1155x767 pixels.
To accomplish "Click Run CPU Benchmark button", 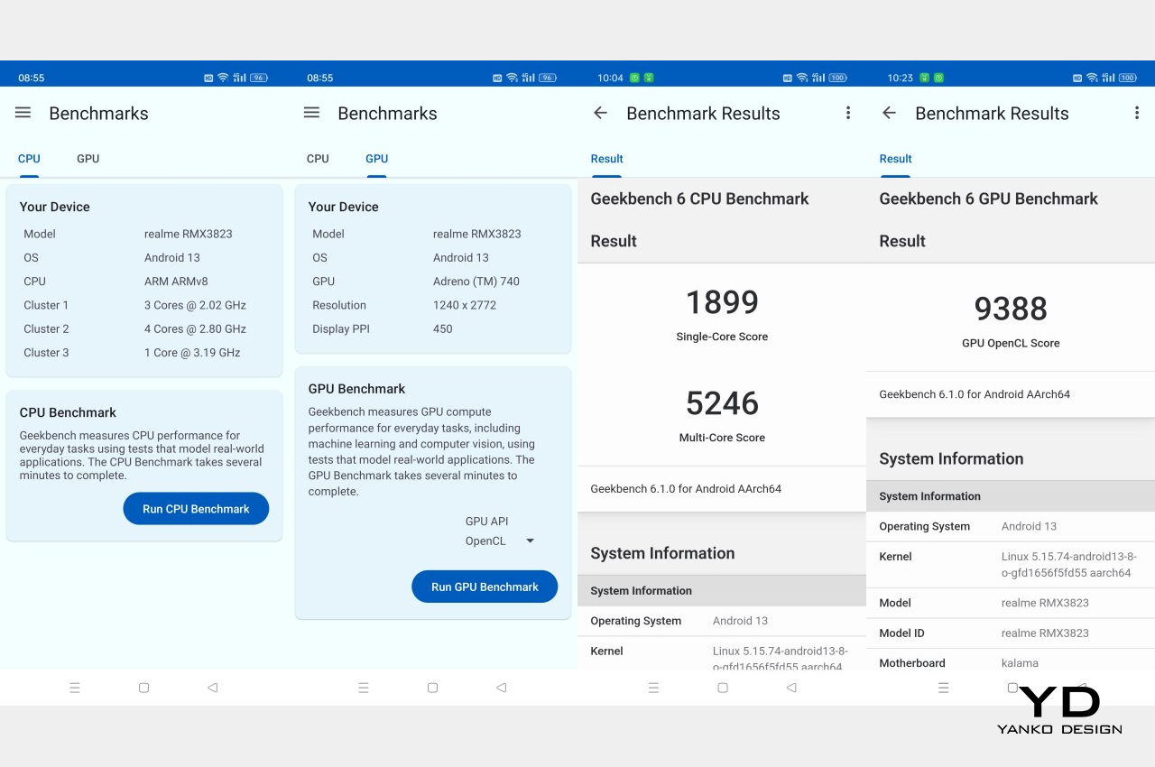I will coord(196,509).
